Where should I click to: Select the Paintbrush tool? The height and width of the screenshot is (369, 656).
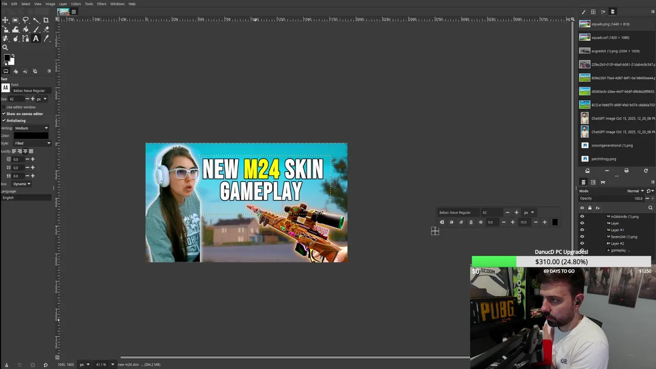tap(36, 29)
